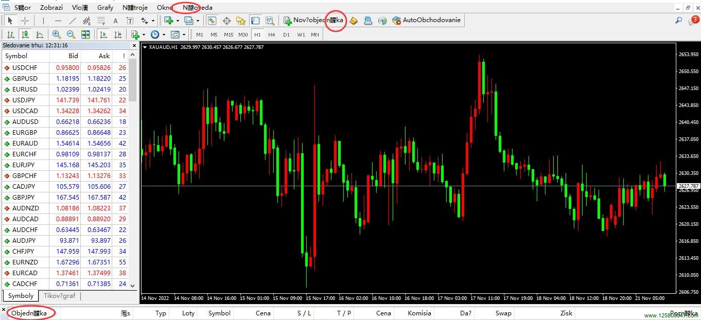Image resolution: width=701 pixels, height=320 pixels.
Task: Click the Komisia column header
Action: click(x=419, y=313)
